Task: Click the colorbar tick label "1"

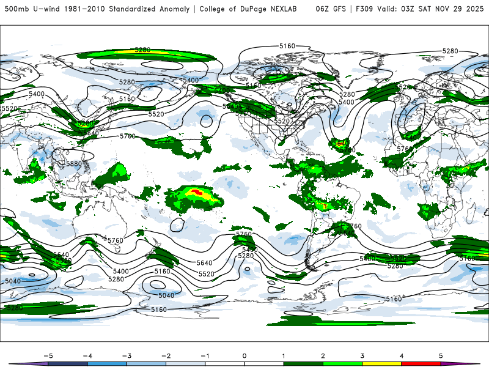Action: [x=284, y=356]
